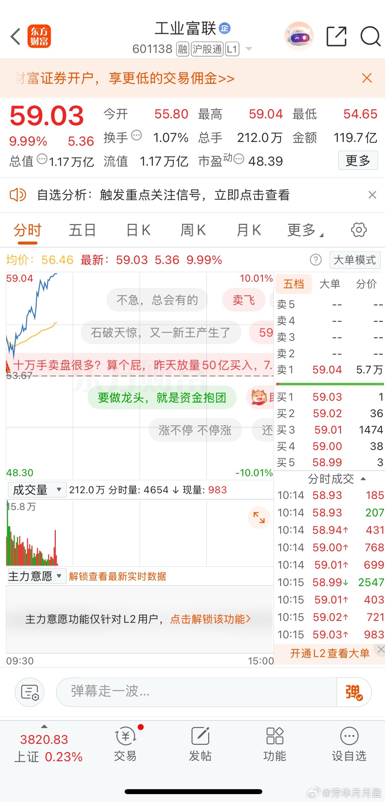Tap the minute price line chart

(x=140, y=375)
